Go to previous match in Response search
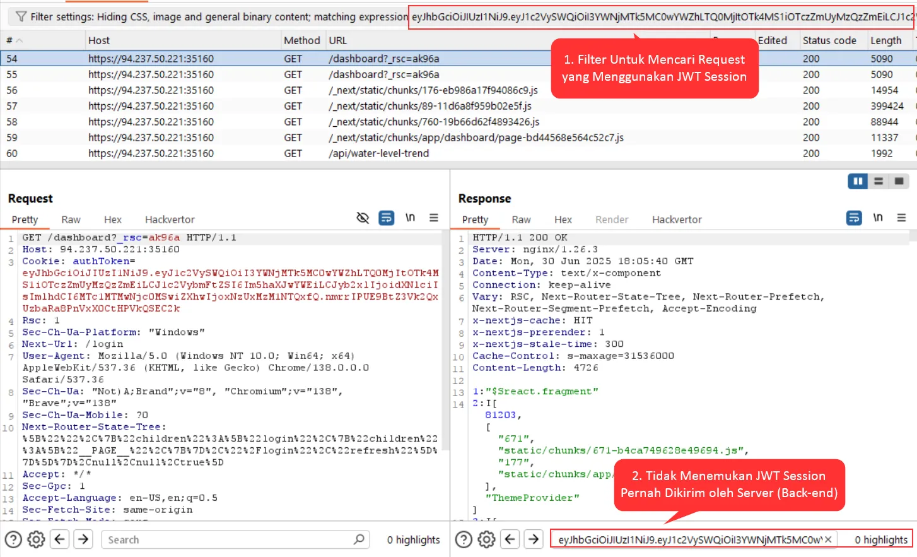The width and height of the screenshot is (917, 557). pyautogui.click(x=510, y=539)
